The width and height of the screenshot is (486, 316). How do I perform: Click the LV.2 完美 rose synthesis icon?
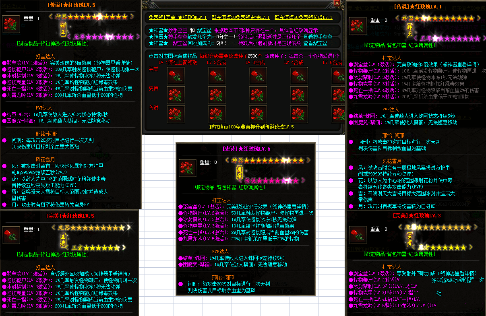point(217,76)
